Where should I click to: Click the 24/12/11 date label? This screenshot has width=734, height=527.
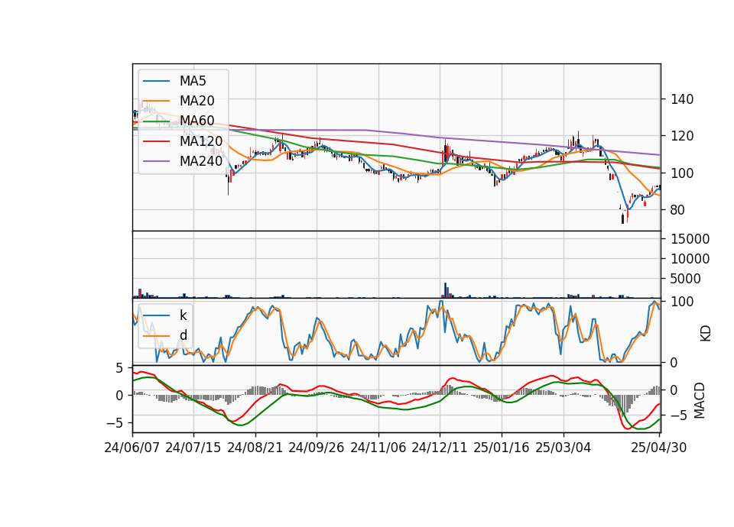pos(440,448)
